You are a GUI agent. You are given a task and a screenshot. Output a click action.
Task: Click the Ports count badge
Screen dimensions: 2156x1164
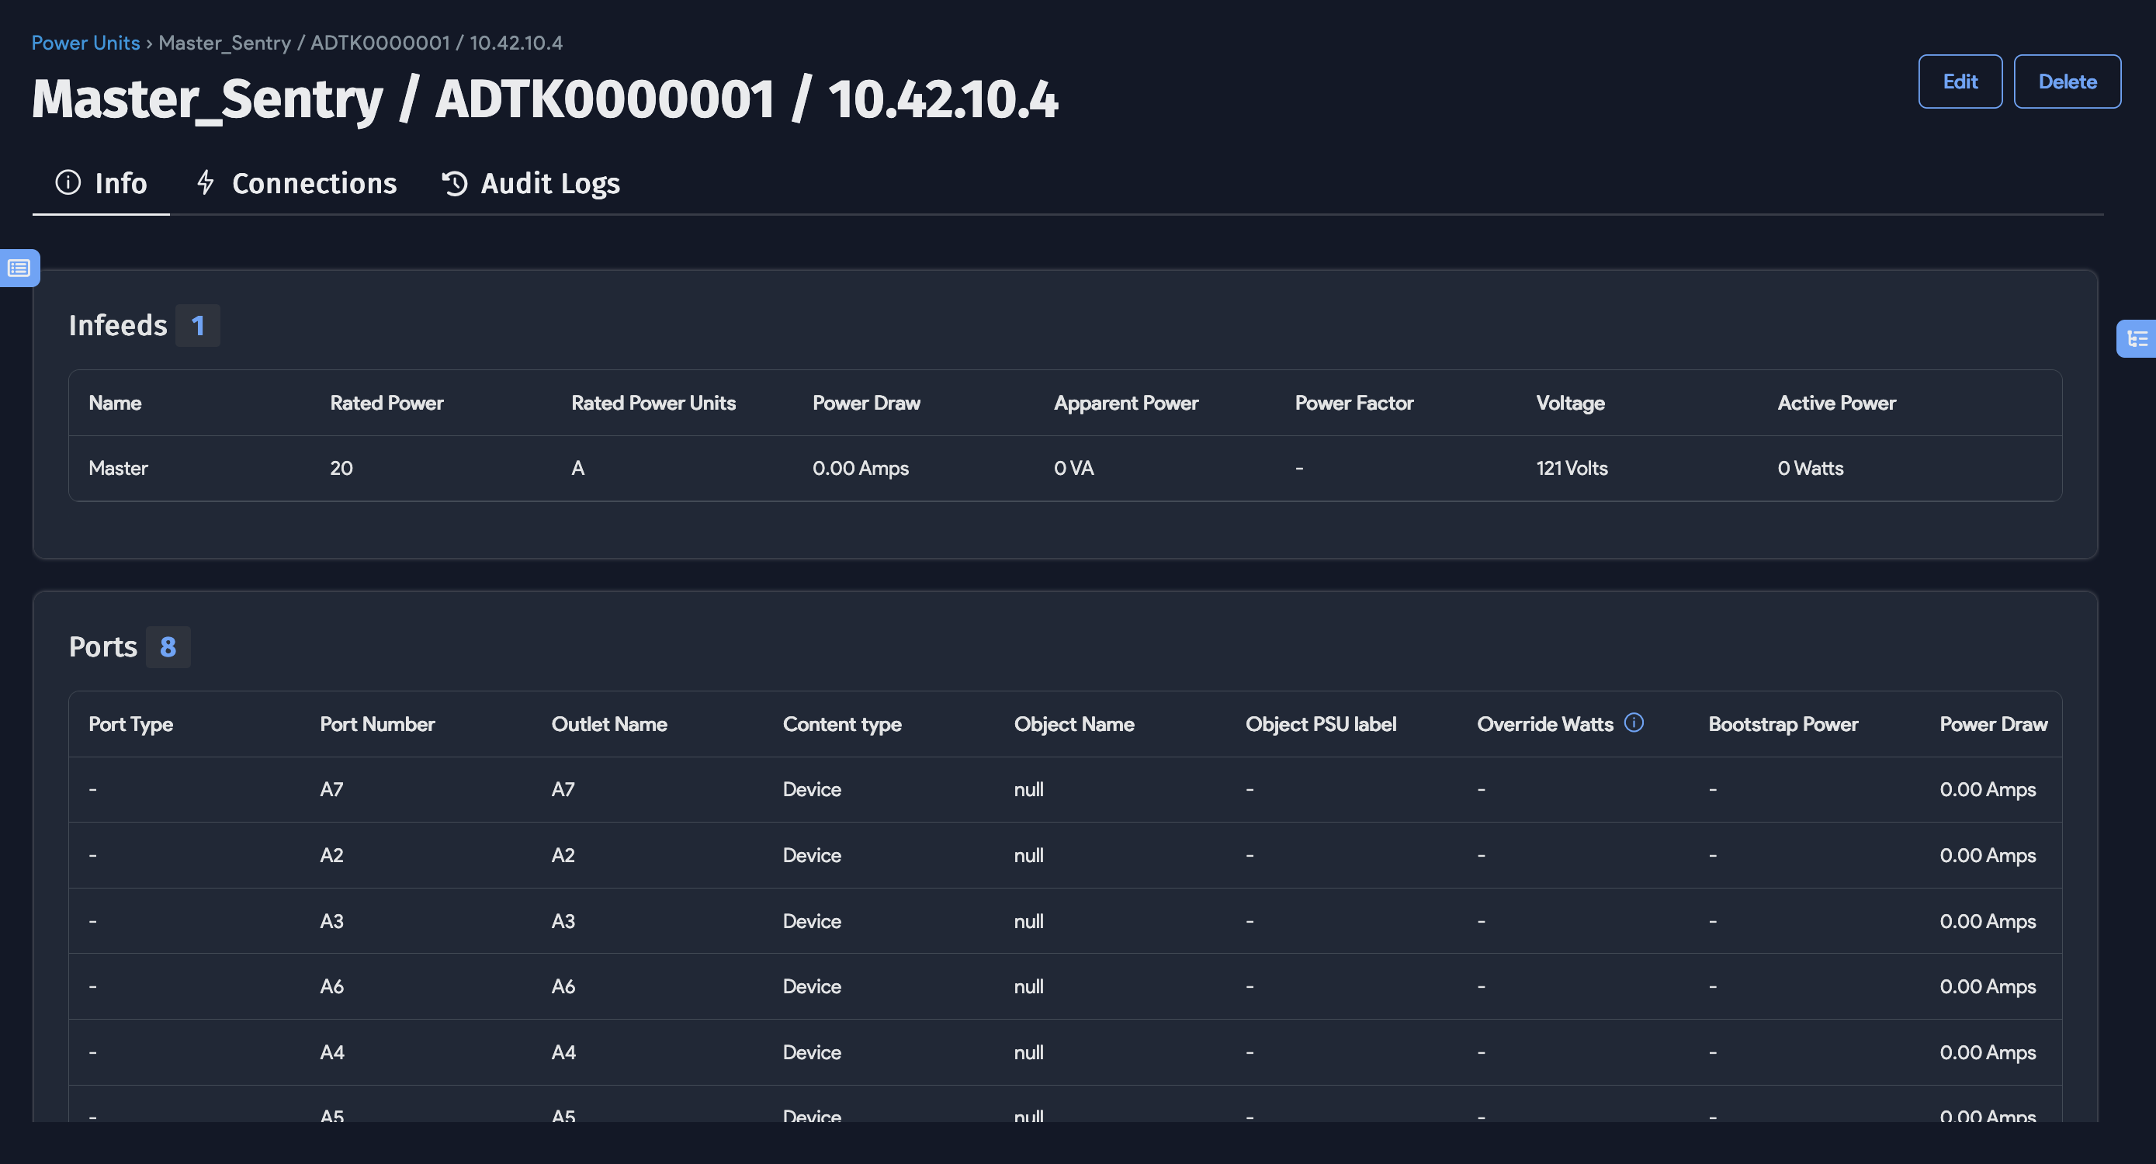point(168,647)
